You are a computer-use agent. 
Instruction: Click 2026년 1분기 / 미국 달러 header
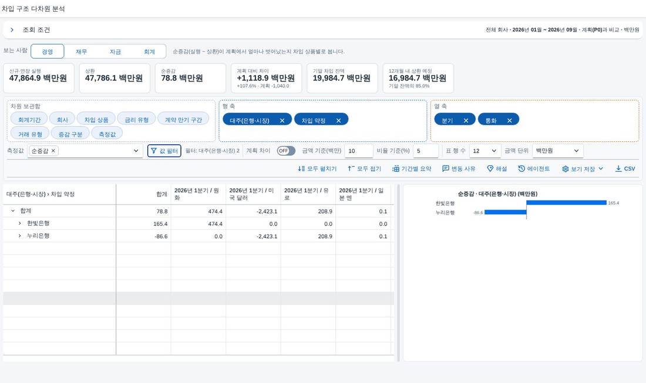(x=253, y=194)
